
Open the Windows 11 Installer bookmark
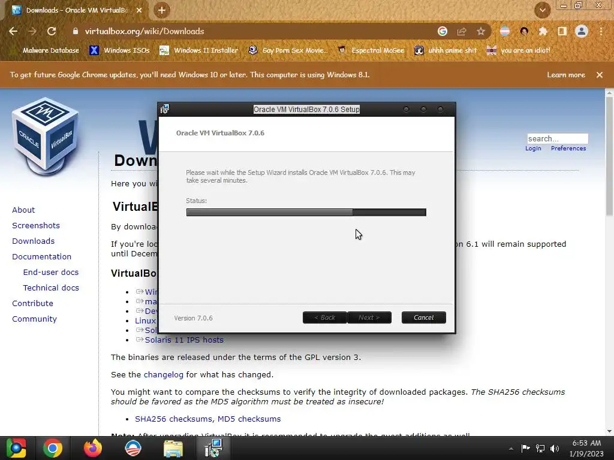click(x=199, y=50)
